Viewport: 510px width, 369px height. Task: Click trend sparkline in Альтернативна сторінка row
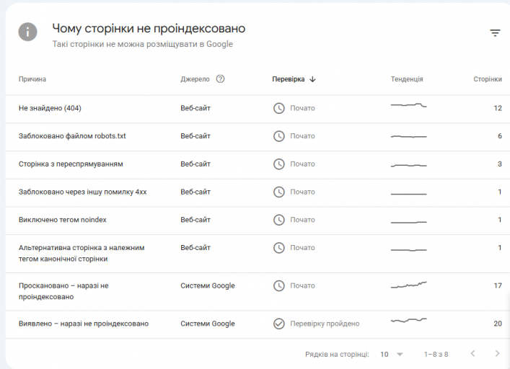[x=408, y=250]
